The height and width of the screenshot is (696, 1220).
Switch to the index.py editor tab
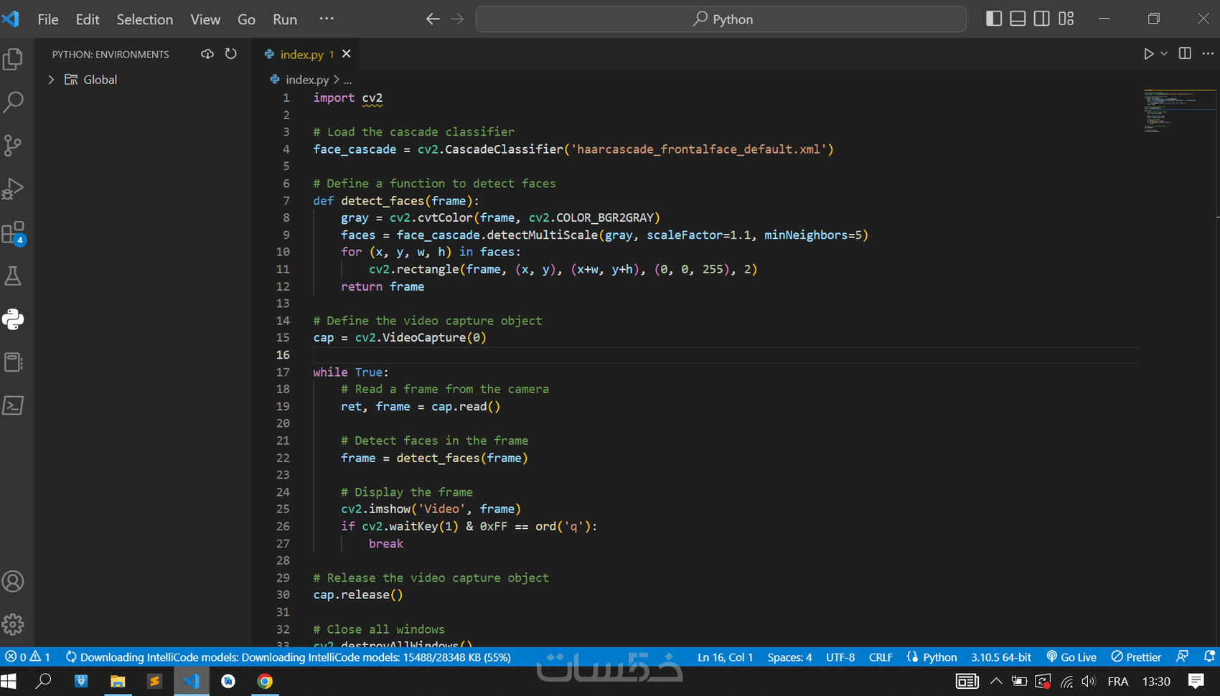[x=301, y=55]
